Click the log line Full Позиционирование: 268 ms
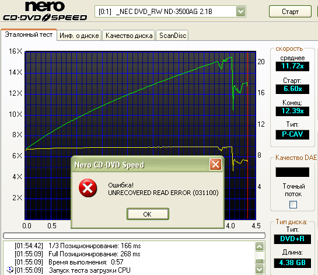318x275 pixels. point(78,254)
